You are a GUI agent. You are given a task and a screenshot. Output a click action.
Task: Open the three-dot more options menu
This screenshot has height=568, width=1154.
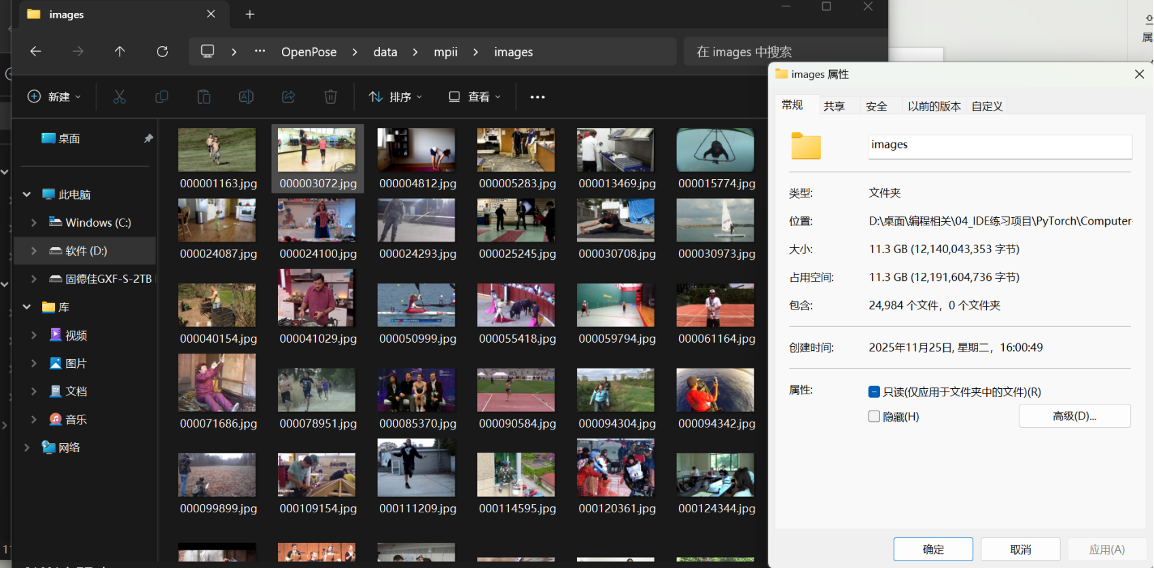pyautogui.click(x=538, y=97)
